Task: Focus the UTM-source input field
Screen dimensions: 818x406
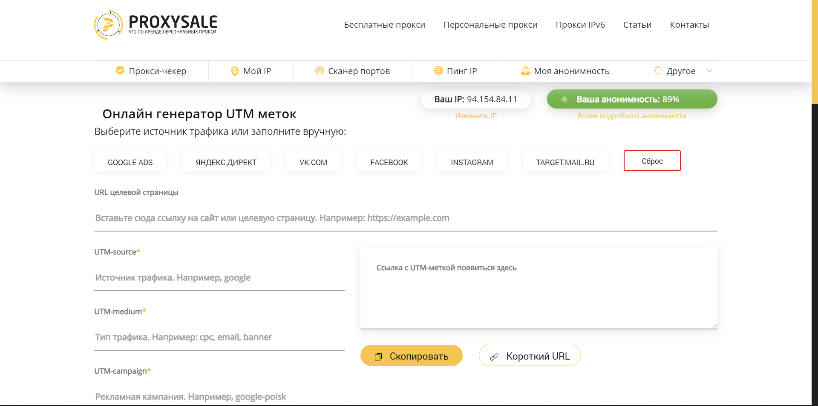Action: pyautogui.click(x=219, y=278)
